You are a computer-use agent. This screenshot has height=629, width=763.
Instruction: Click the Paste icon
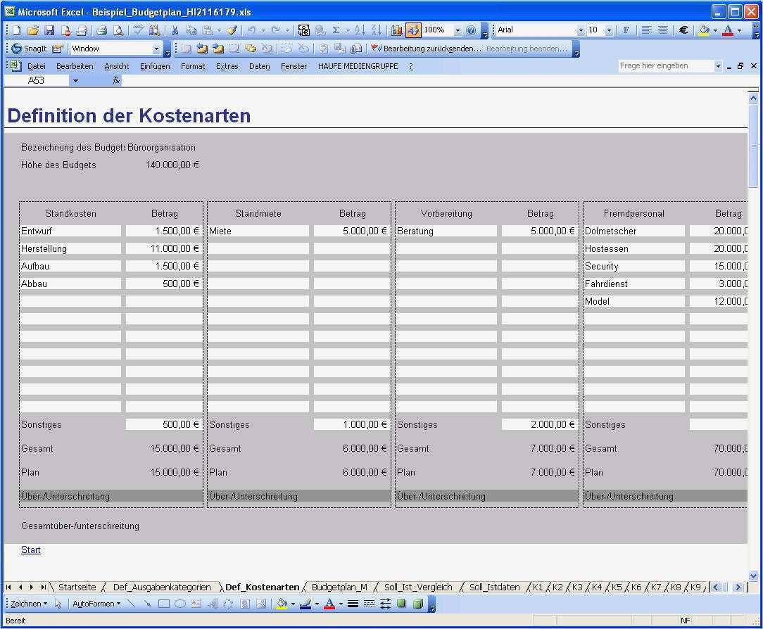click(207, 30)
